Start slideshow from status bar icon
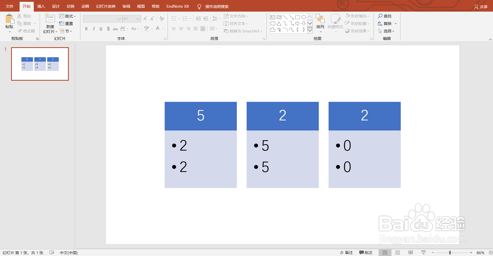493x256 pixels. coord(423,253)
